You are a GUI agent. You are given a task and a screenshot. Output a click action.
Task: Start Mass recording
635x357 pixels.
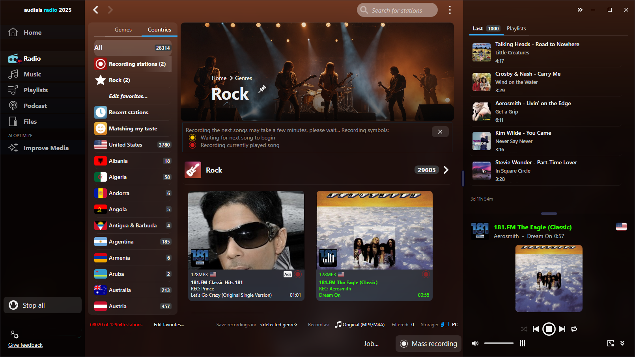pyautogui.click(x=428, y=344)
